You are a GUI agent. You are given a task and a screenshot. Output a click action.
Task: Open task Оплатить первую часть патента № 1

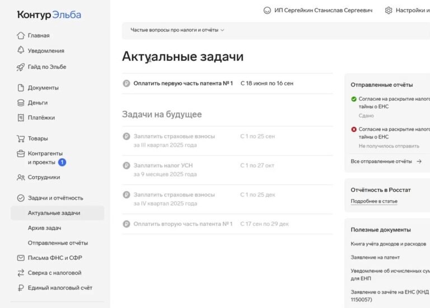pyautogui.click(x=183, y=83)
